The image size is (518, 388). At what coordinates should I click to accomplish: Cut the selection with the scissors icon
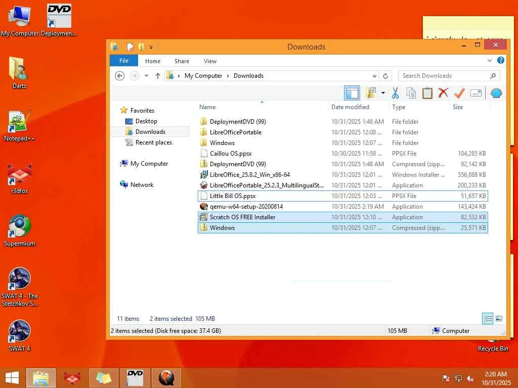pyautogui.click(x=395, y=93)
